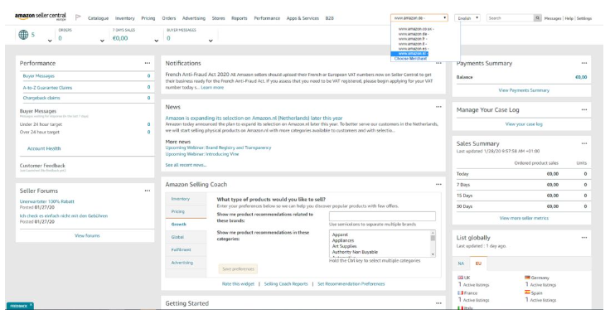610x319 pixels.
Task: Click the Save preferences button
Action: click(x=238, y=268)
